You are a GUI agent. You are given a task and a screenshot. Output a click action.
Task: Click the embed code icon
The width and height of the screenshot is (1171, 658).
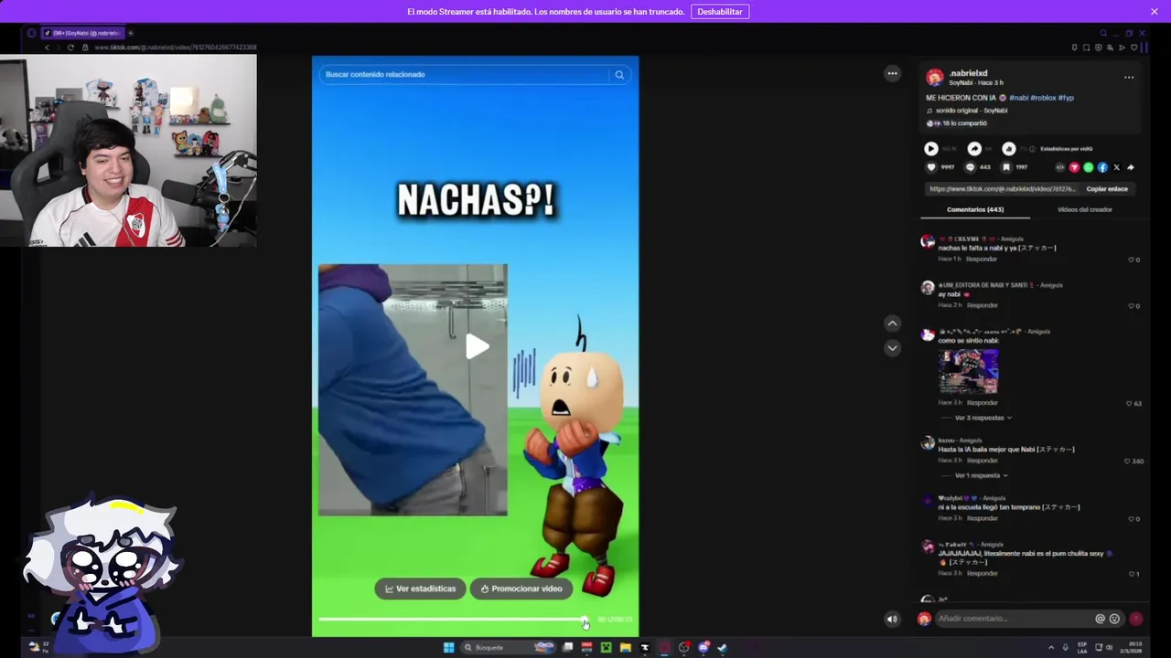pos(1060,167)
